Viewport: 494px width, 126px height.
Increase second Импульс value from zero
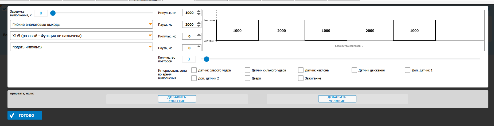point(199,35)
